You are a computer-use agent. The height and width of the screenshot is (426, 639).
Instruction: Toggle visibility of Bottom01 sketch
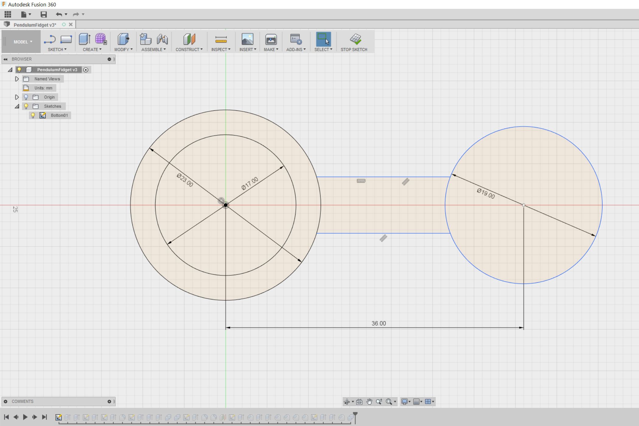coord(33,115)
